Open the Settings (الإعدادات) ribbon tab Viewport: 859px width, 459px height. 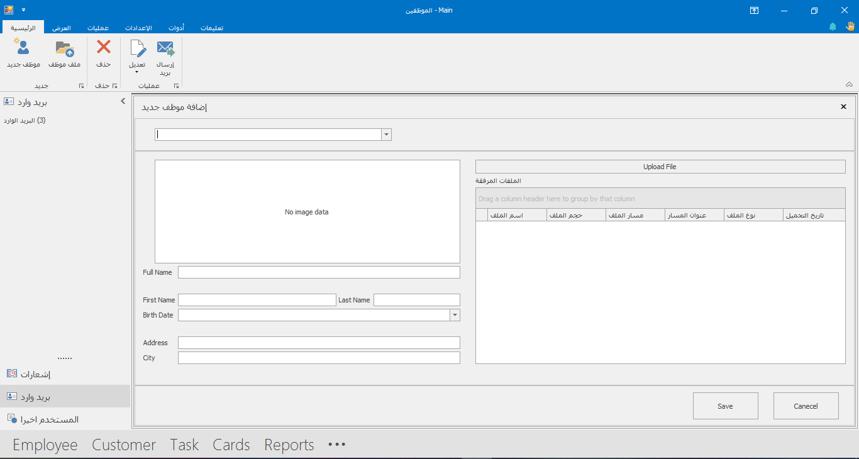point(138,28)
